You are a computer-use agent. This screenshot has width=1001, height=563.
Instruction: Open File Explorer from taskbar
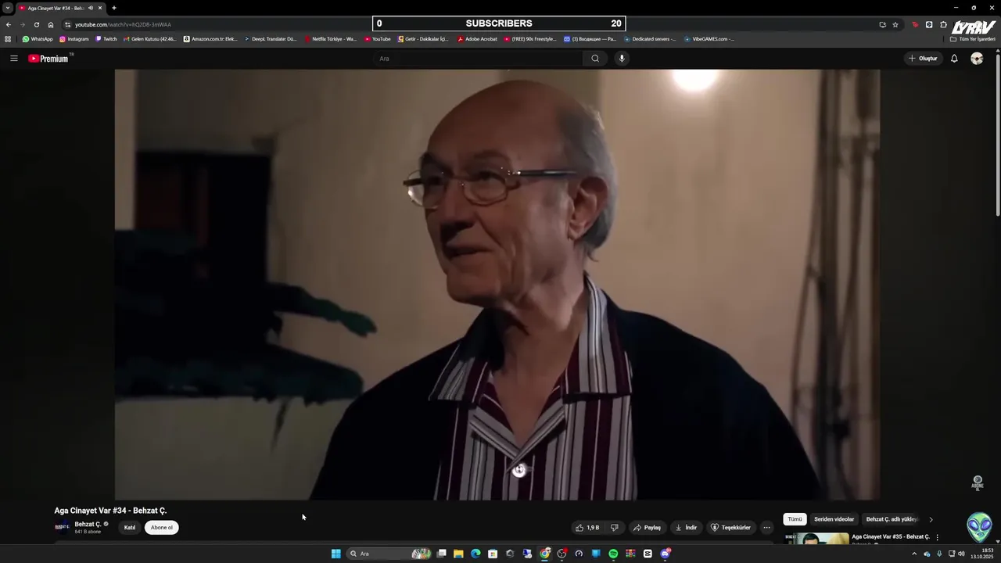click(458, 554)
